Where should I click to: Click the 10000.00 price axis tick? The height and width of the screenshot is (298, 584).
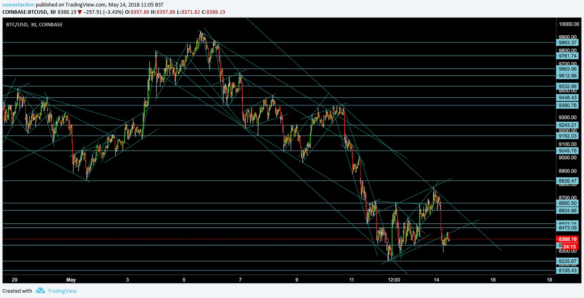(x=568, y=24)
